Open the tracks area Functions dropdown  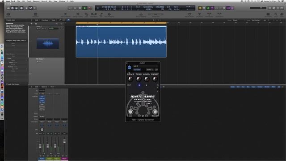point(45,20)
